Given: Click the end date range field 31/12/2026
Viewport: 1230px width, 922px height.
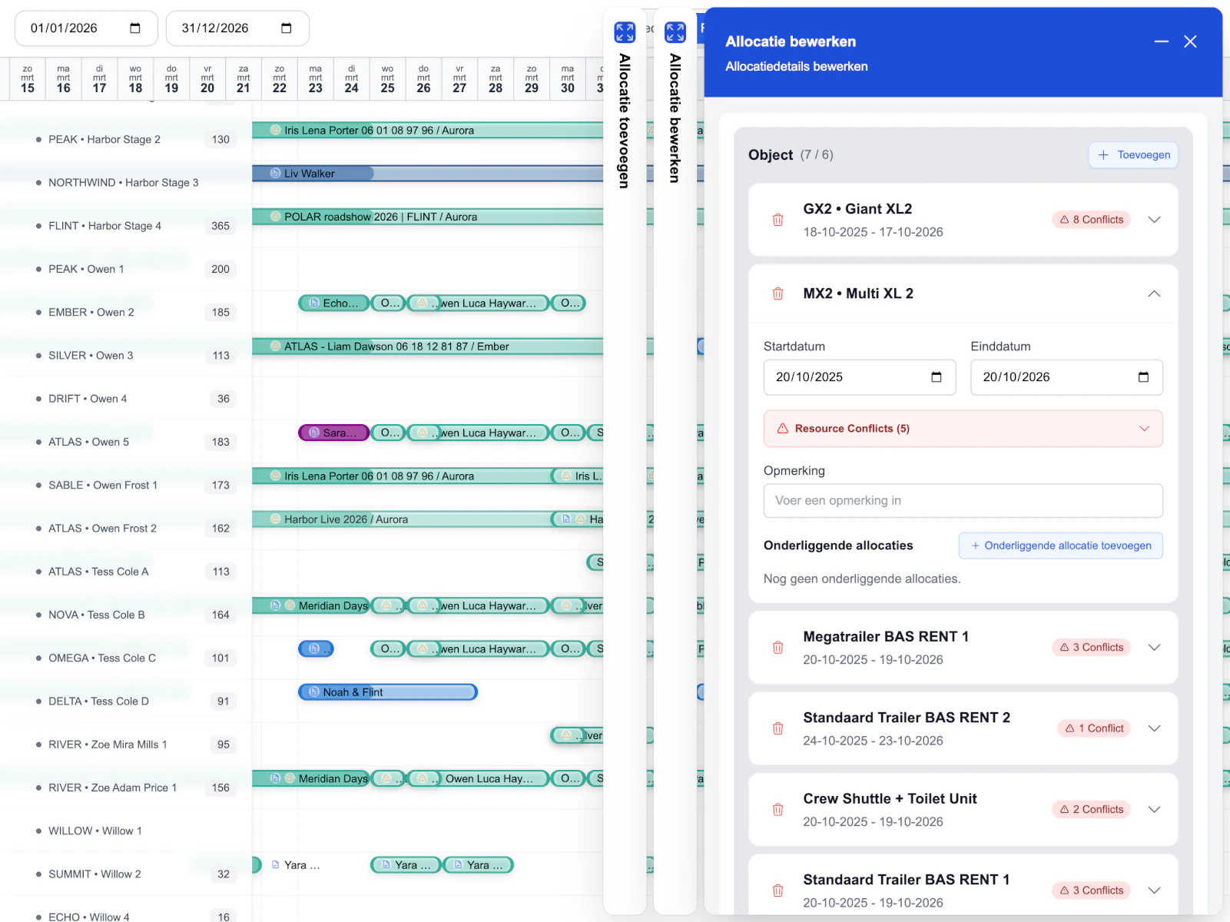Looking at the screenshot, I should [237, 28].
